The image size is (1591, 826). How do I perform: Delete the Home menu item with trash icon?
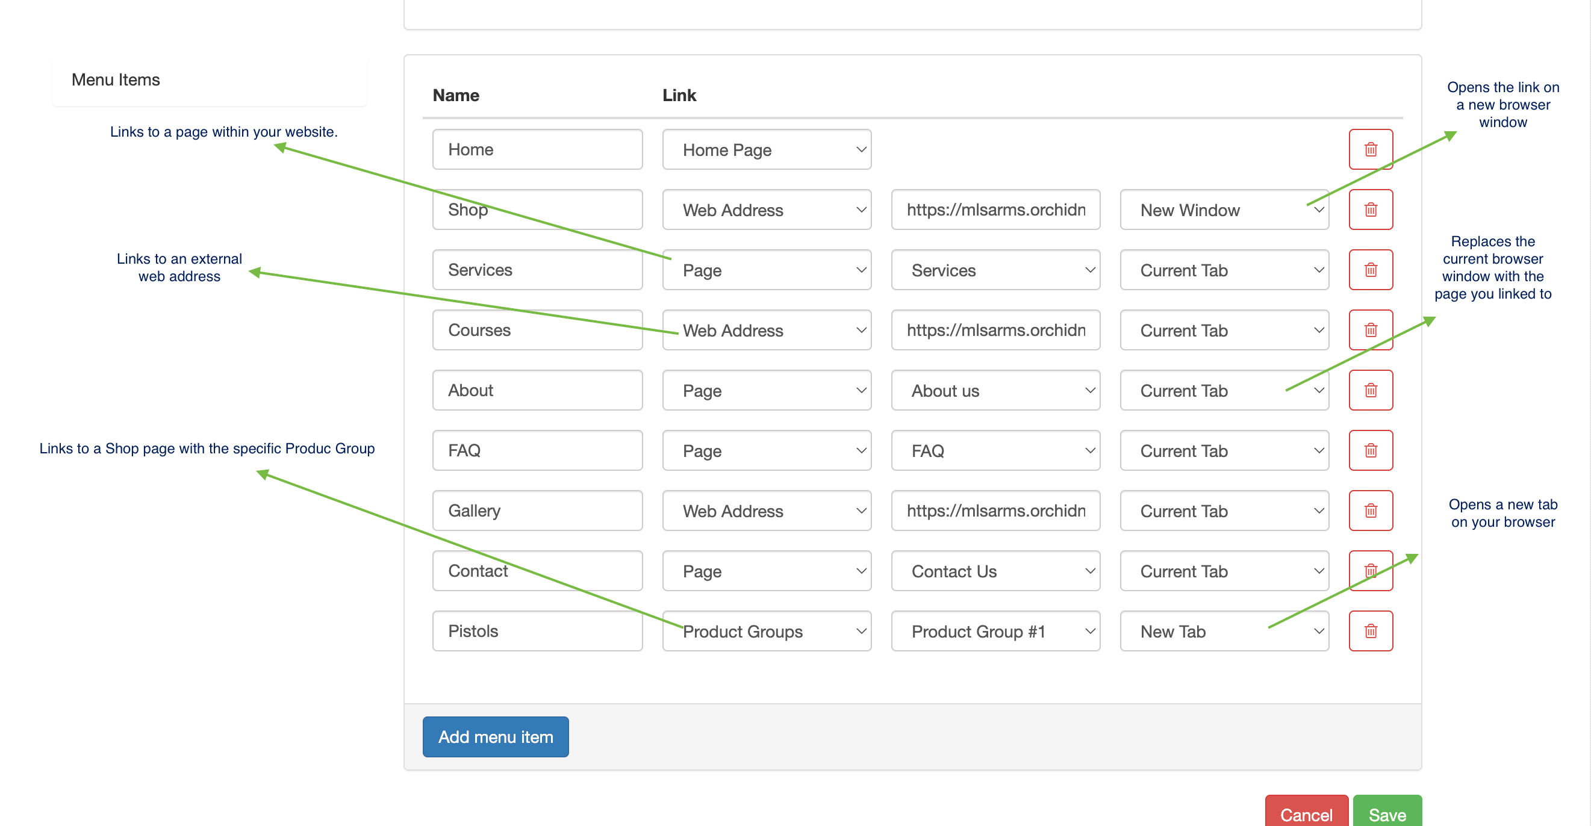[x=1370, y=149]
